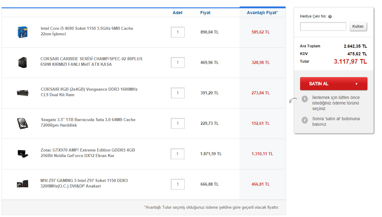Click the Corsair Carbide case product image
The image size is (382, 217).
pyautogui.click(x=23, y=62)
